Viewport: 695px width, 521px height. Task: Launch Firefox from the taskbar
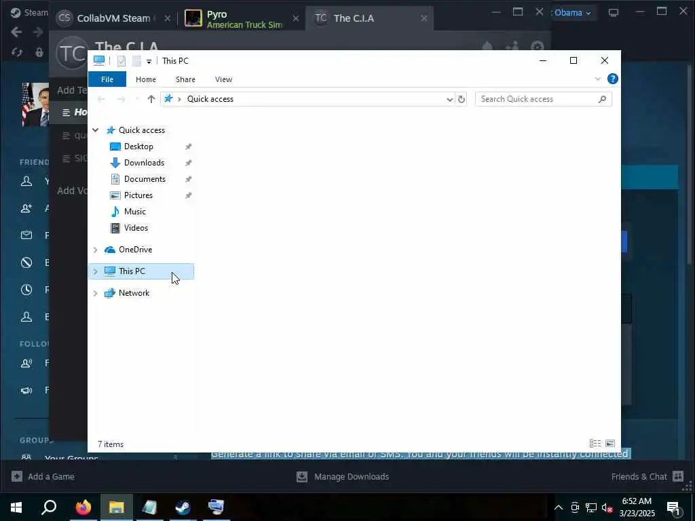(83, 507)
